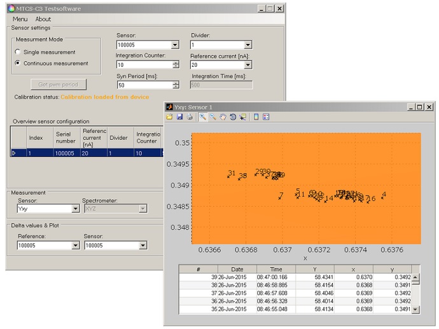Click the Date column header in results table
Screen dimensions: 439x329
point(237,269)
